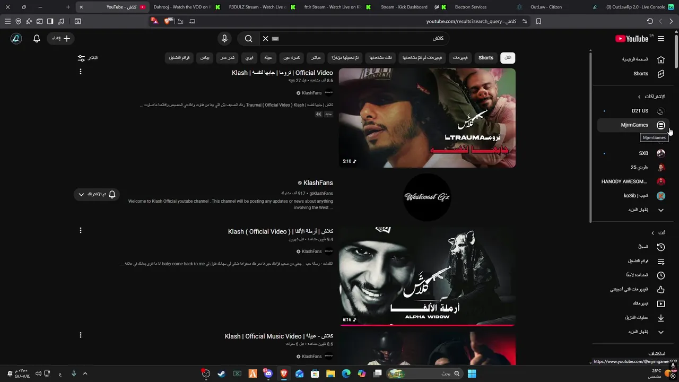
Task: Open a new browser tab
Action: pos(68,7)
